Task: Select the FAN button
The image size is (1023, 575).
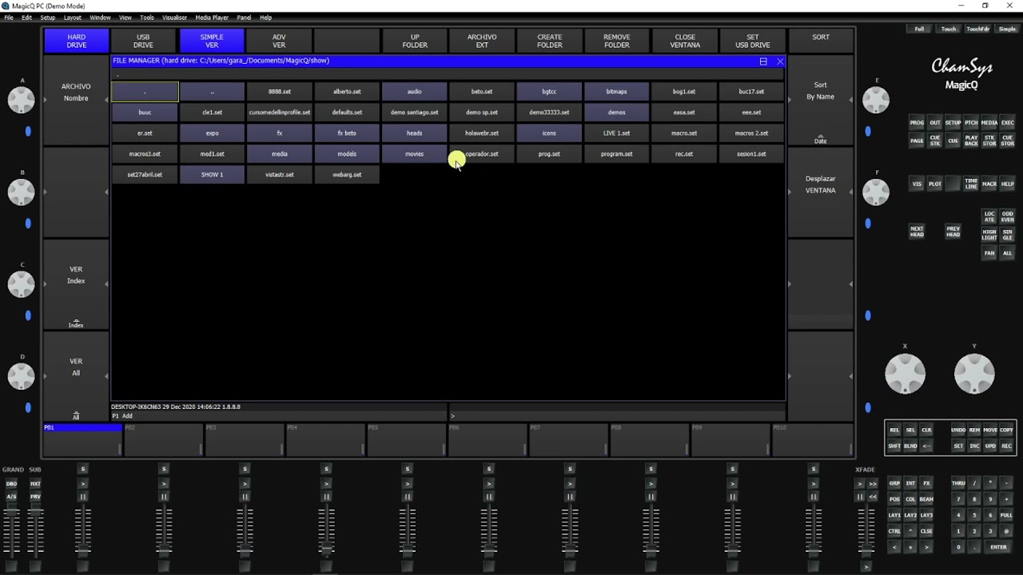Action: [x=989, y=253]
